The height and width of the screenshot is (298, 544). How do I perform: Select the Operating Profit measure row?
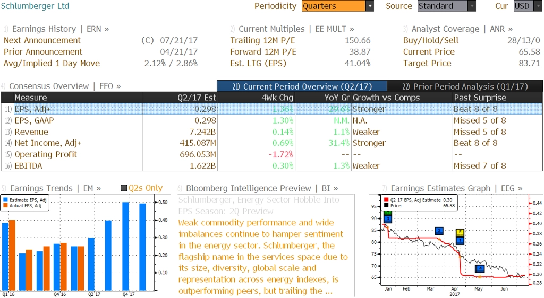[x=271, y=154]
